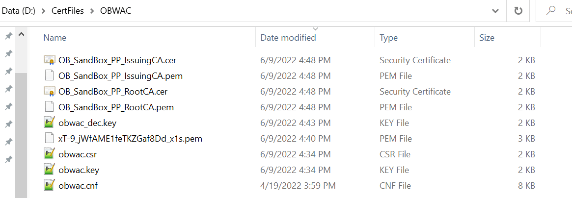Viewport: 572px width, 198px height.
Task: Click the obwac.cnf file icon
Action: (x=49, y=186)
